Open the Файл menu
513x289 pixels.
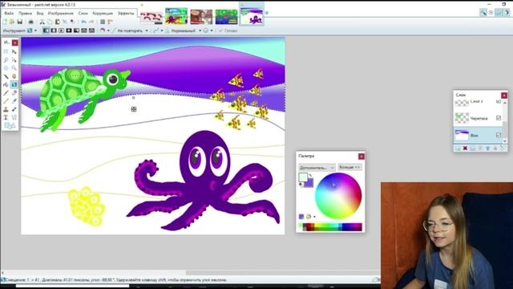tap(9, 14)
